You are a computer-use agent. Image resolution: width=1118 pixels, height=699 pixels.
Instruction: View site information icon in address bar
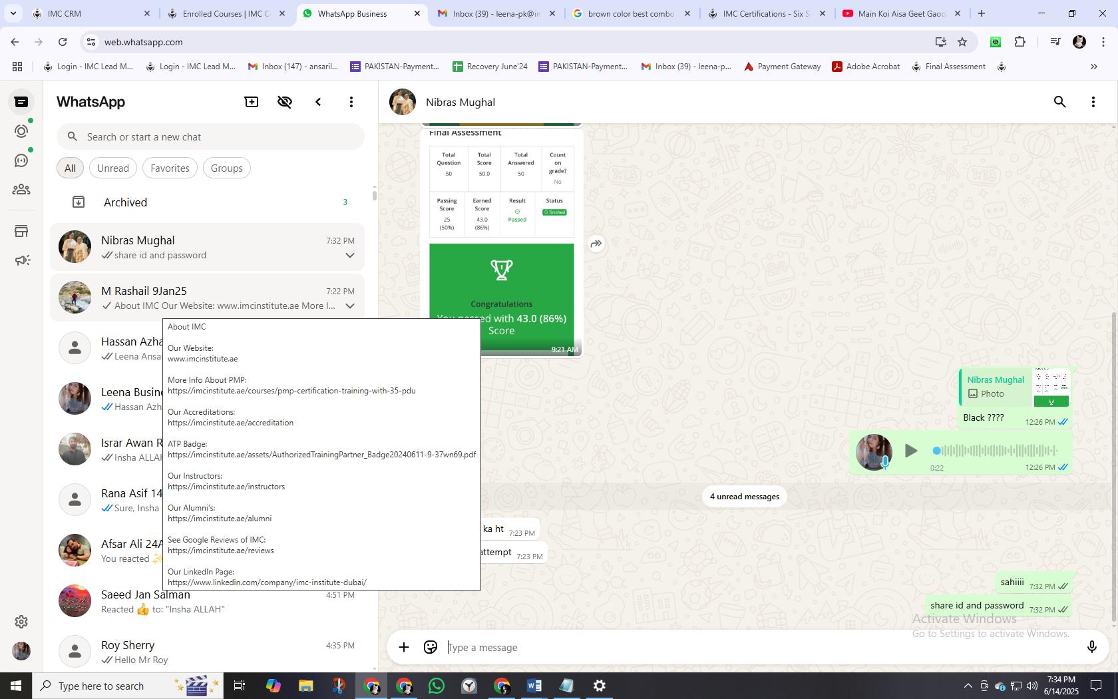point(91,42)
